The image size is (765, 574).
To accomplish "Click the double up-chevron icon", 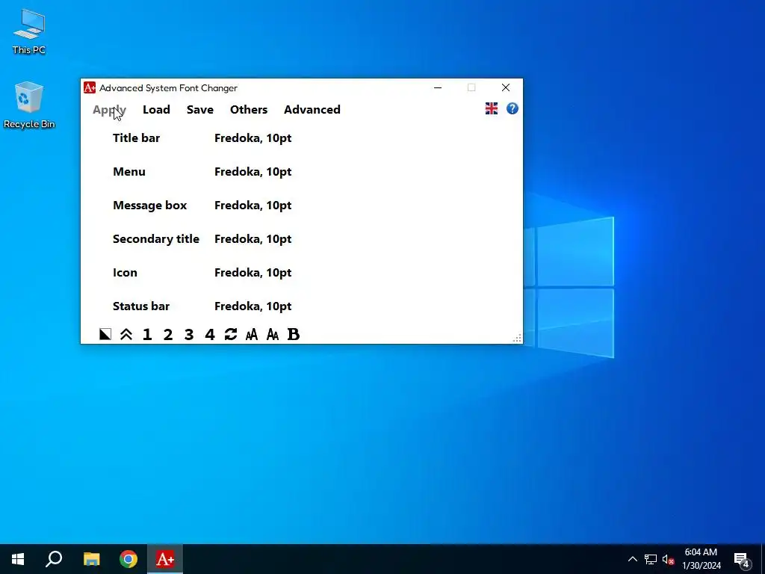I will 126,334.
